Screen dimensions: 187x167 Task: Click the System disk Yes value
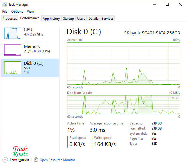pyautogui.click(x=154, y=133)
